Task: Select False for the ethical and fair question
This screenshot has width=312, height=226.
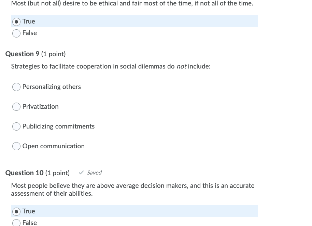Action: (x=16, y=33)
